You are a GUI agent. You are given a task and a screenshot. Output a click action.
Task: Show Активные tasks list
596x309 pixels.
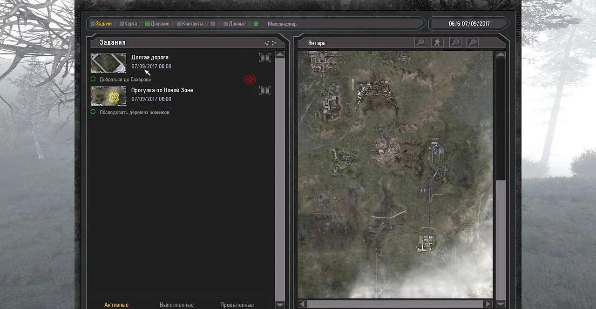click(116, 305)
